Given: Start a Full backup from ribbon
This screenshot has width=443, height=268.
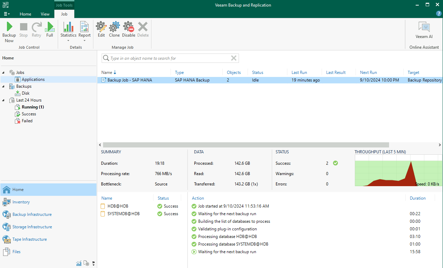Looking at the screenshot, I should [50, 30].
